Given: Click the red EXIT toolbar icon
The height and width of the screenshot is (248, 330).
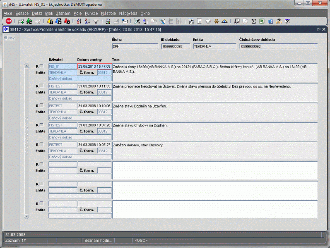Looking at the screenshot, I should pos(9,21).
